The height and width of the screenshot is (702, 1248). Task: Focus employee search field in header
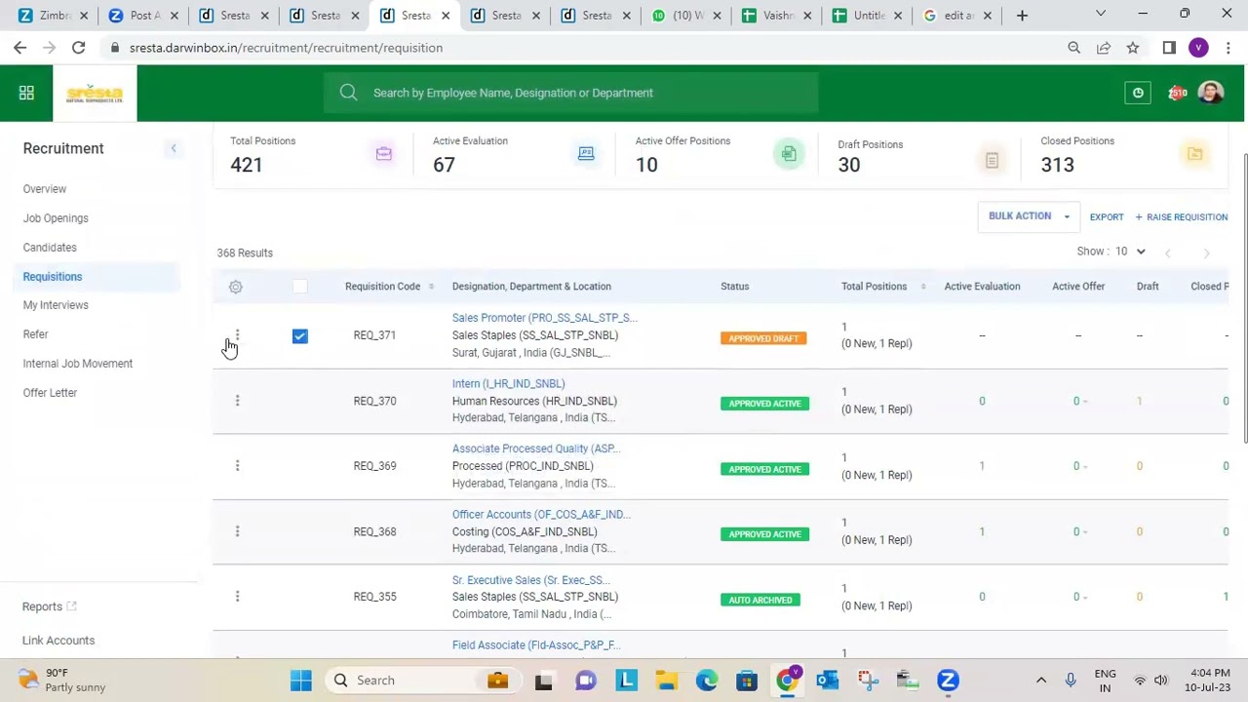click(x=571, y=93)
